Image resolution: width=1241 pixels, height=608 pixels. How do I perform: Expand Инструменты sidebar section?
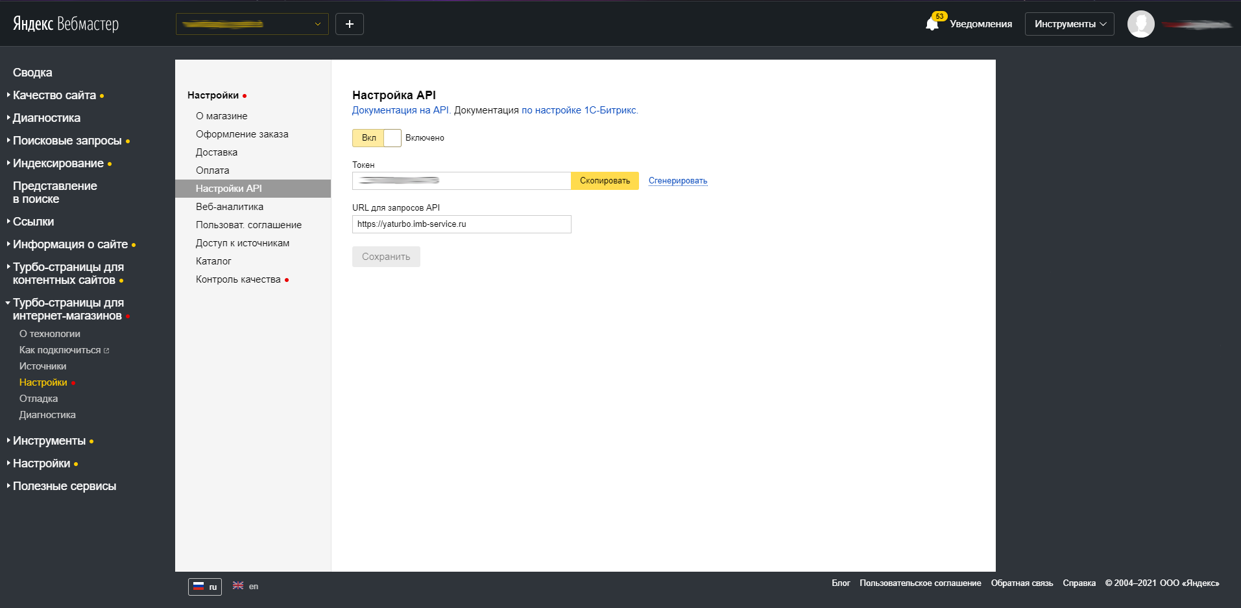click(49, 441)
